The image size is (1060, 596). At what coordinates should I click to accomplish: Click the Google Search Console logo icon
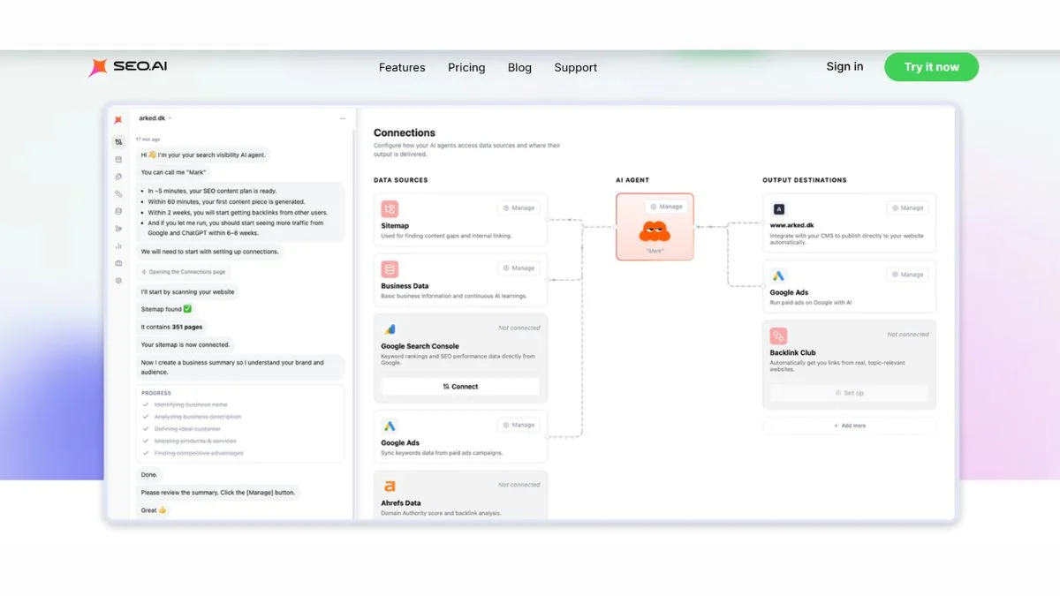390,329
